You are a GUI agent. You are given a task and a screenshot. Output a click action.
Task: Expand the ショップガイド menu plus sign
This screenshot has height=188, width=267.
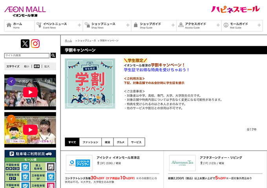tap(173, 25)
